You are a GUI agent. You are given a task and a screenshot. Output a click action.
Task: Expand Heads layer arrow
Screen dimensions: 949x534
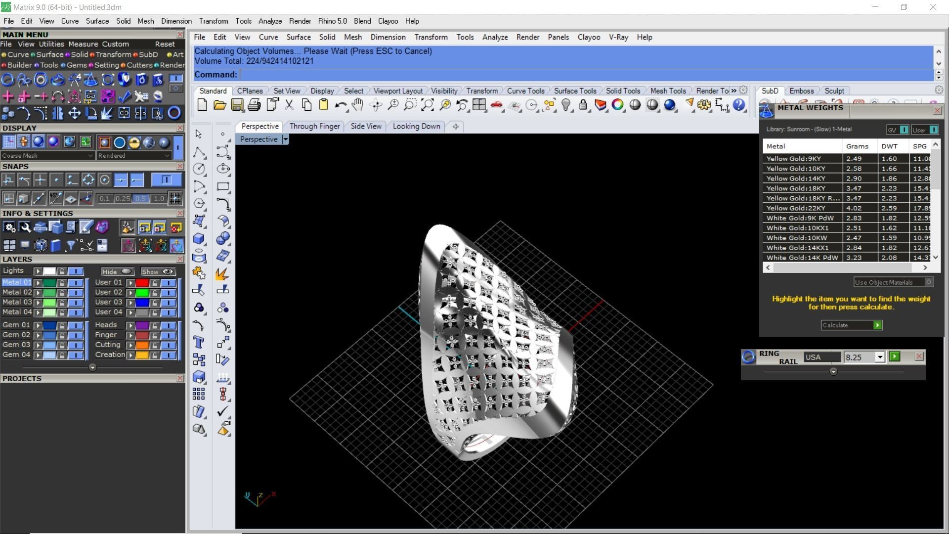[130, 325]
